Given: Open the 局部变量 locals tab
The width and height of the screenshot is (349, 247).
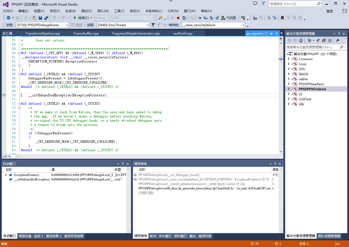Looking at the screenshot, I should 25,236.
